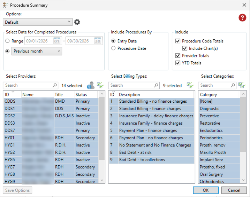Click the OK button

tap(206, 190)
